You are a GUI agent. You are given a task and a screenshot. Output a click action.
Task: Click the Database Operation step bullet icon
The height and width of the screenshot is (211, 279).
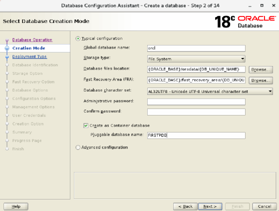tap(7, 40)
